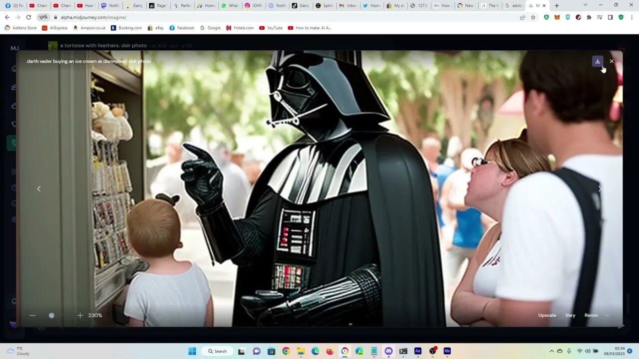Adjust the zoom slider handle
The image size is (639, 359).
51,315
